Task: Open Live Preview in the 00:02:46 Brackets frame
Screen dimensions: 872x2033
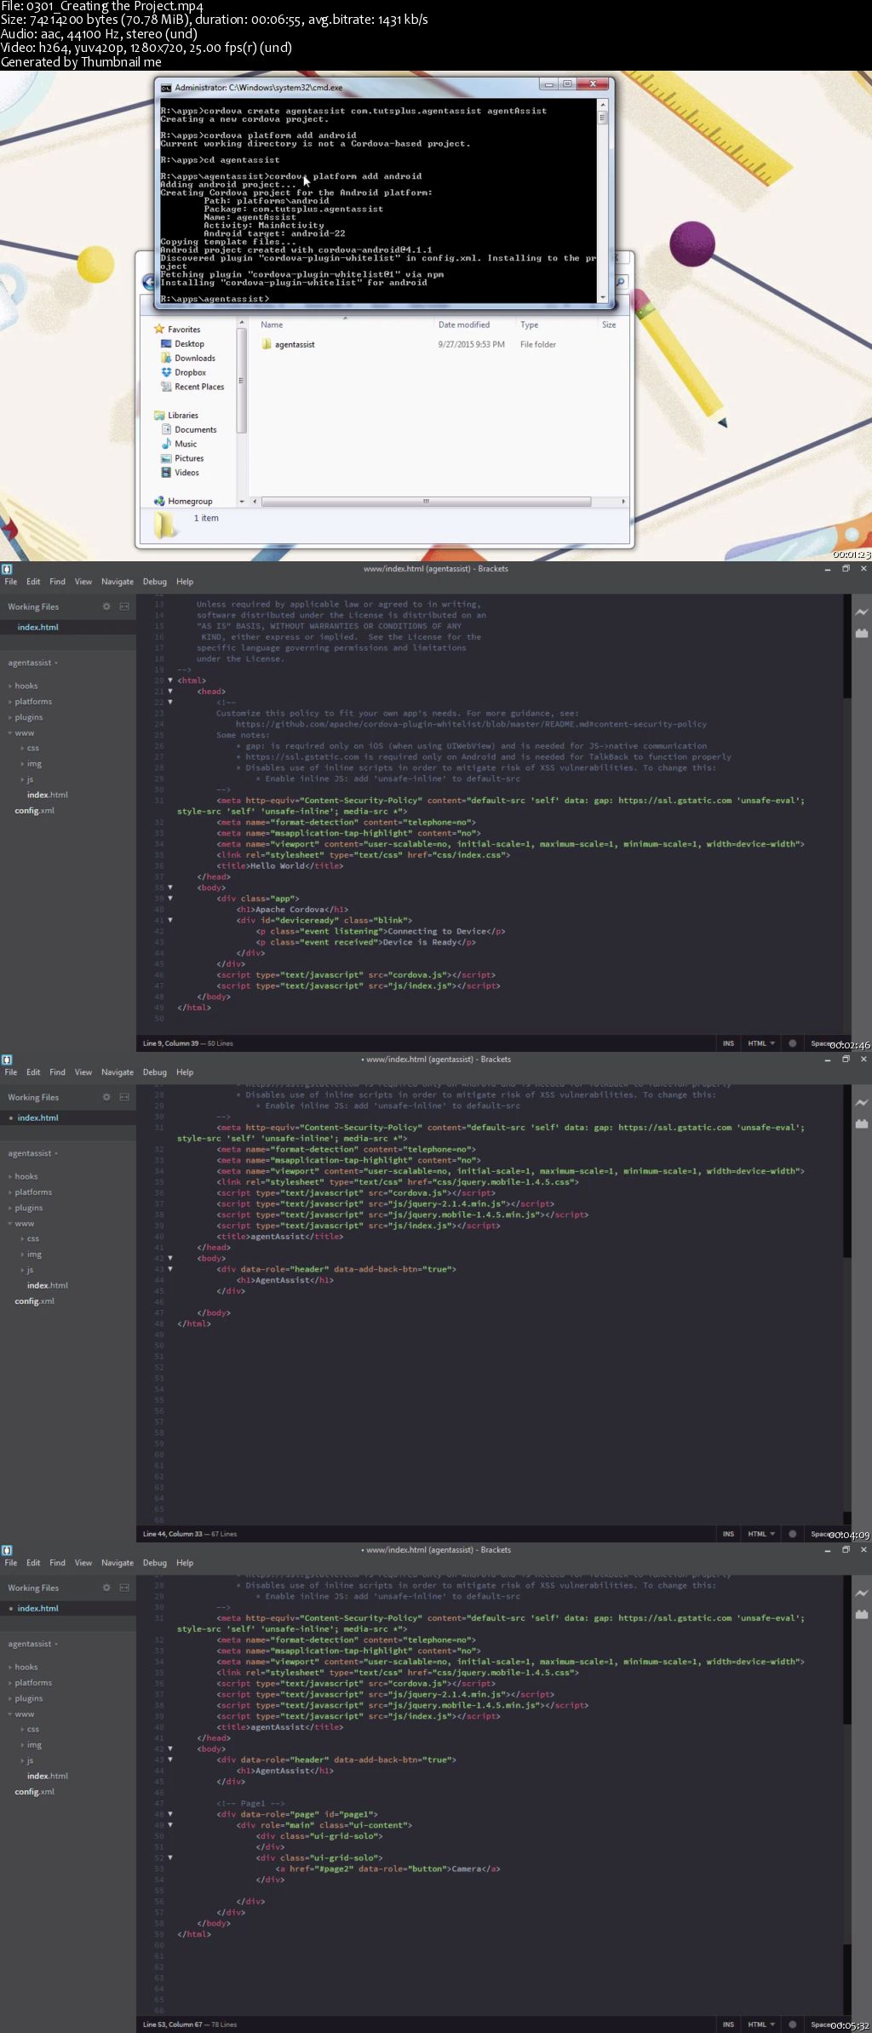Action: [862, 612]
